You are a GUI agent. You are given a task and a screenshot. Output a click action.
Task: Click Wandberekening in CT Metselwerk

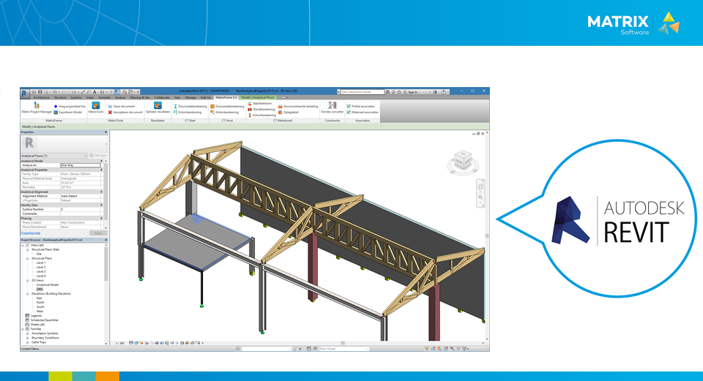coord(261,109)
